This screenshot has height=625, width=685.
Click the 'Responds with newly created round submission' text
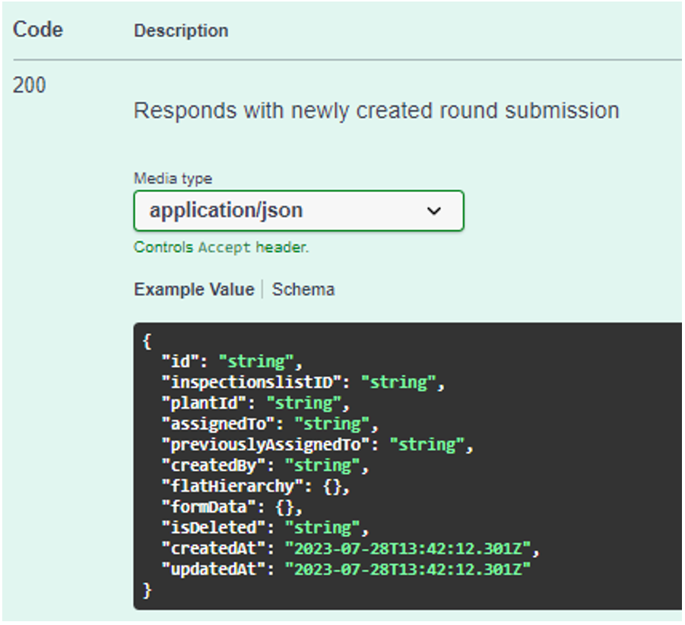point(376,111)
